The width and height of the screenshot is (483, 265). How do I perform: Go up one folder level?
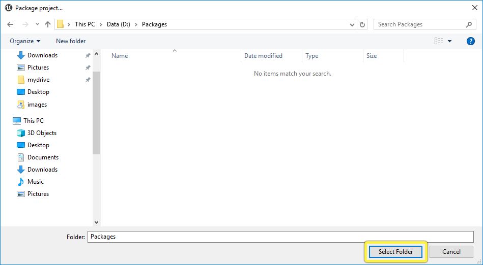(48, 24)
